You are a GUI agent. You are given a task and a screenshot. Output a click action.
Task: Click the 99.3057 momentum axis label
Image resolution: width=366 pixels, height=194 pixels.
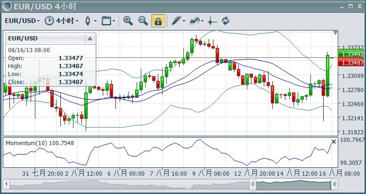coord(351,163)
